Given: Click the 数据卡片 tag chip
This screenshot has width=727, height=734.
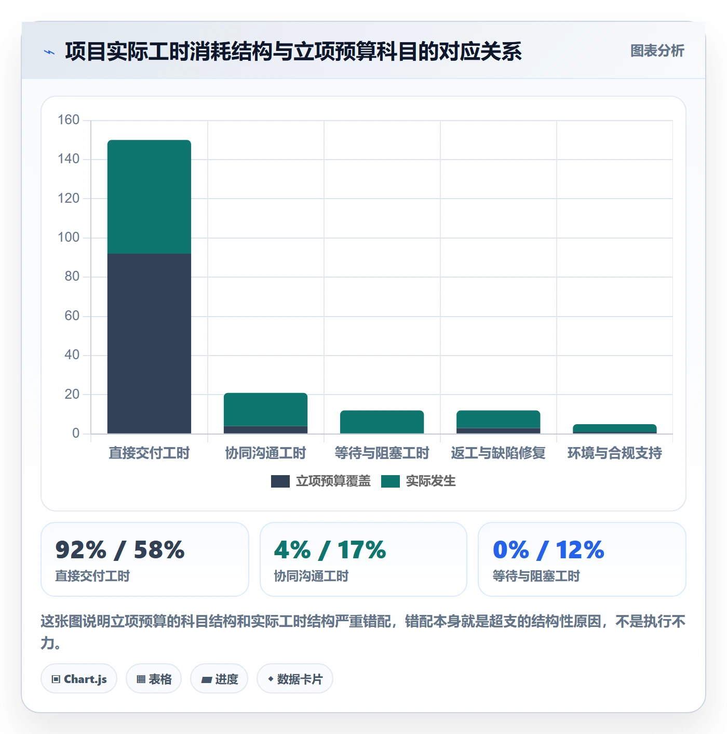Looking at the screenshot, I should [295, 678].
